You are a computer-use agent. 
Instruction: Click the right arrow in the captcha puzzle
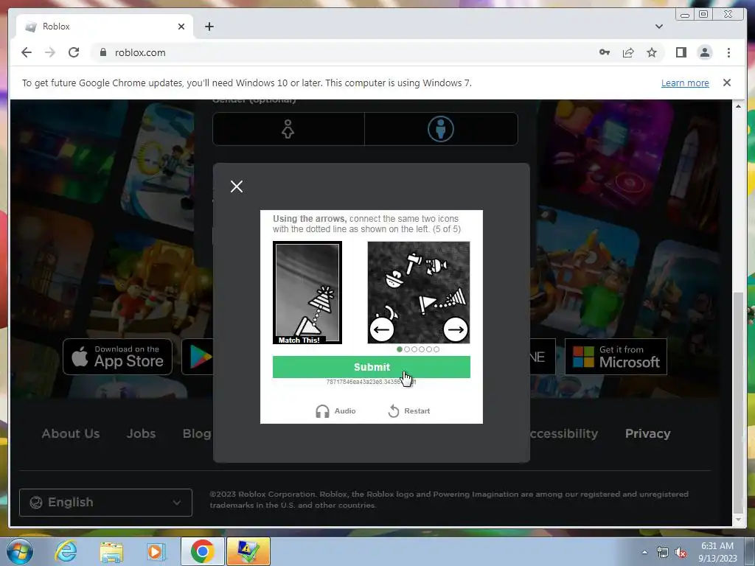coord(456,329)
